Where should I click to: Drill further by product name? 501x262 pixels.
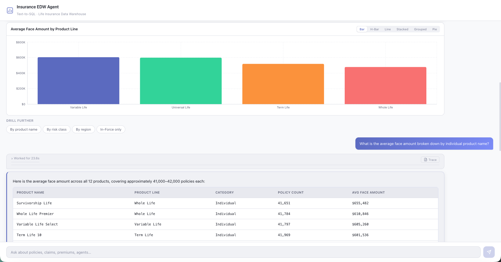24,129
